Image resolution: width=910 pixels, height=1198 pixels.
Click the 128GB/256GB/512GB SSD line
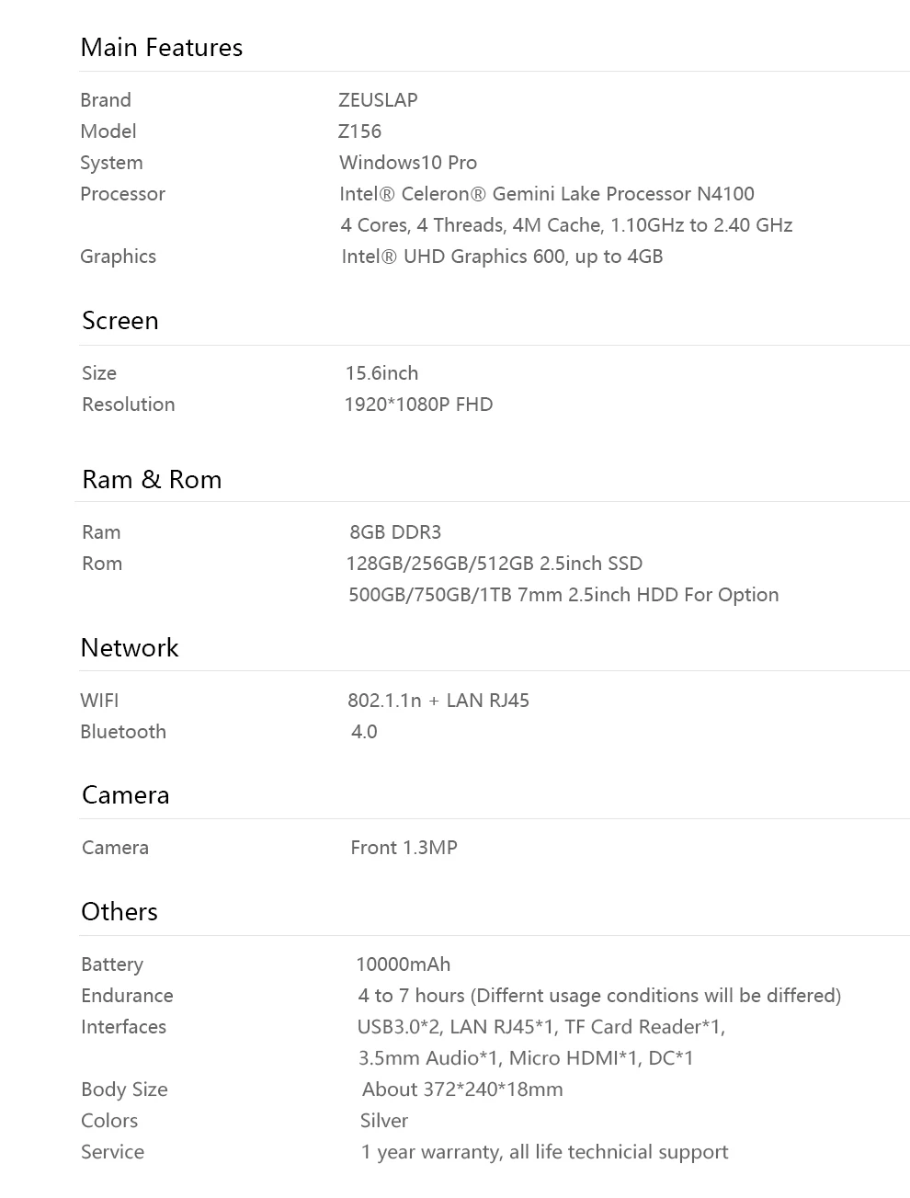(495, 564)
